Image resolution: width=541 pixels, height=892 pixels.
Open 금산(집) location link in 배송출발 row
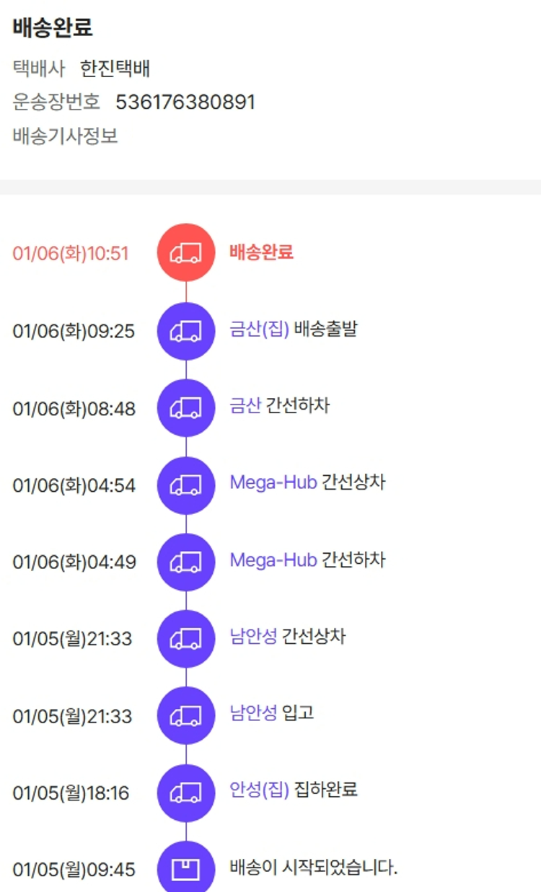(259, 330)
